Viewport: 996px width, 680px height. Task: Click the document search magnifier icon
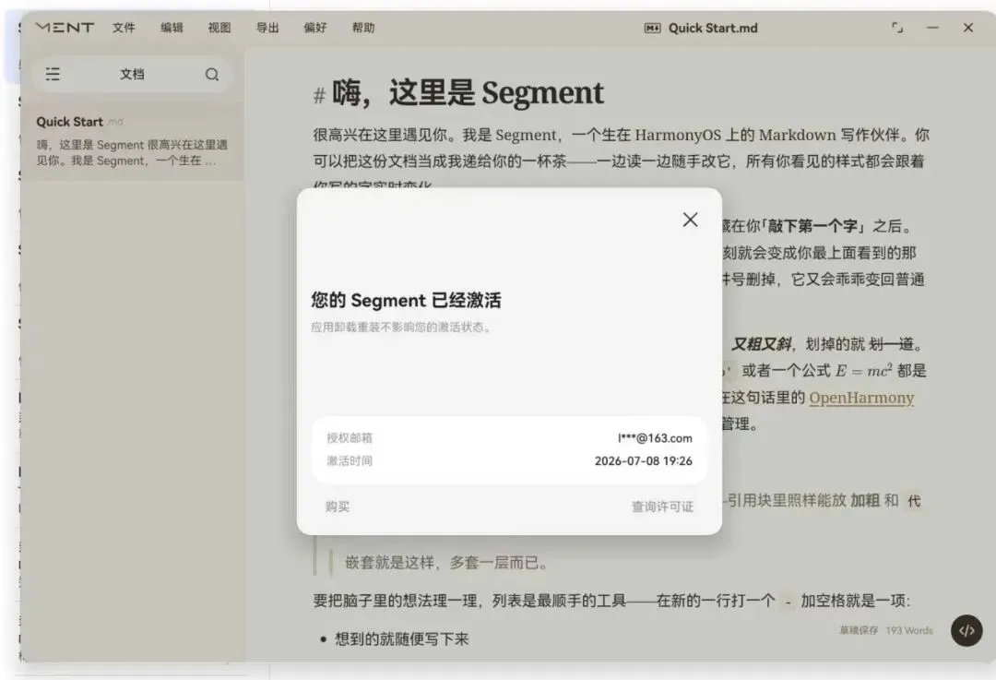click(212, 75)
